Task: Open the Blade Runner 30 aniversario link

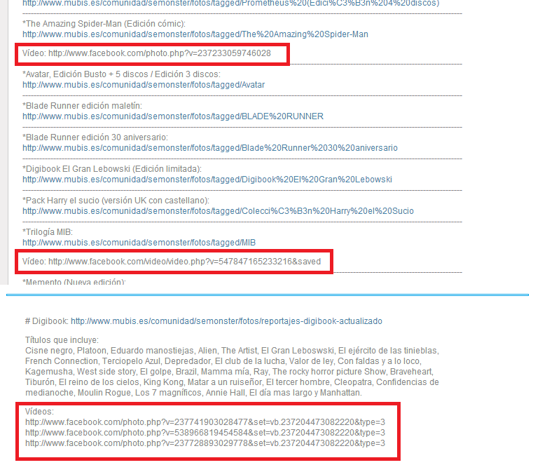Action: pos(209,148)
